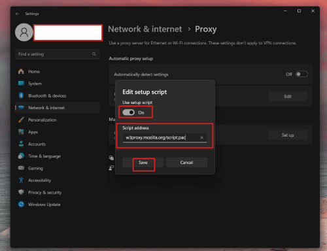This screenshot has width=327, height=251.
Task: Click the Give feedback icon below the dialog
Action: click(x=111, y=168)
